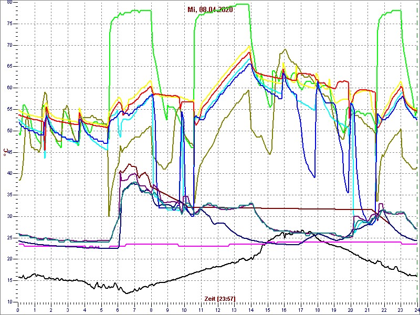420x315 pixels.
Task: Select the 75 label on the temperature axis
Action: coord(9,24)
